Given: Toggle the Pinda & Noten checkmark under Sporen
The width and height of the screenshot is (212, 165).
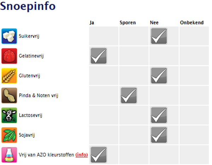Looking at the screenshot, I should pos(129,95).
